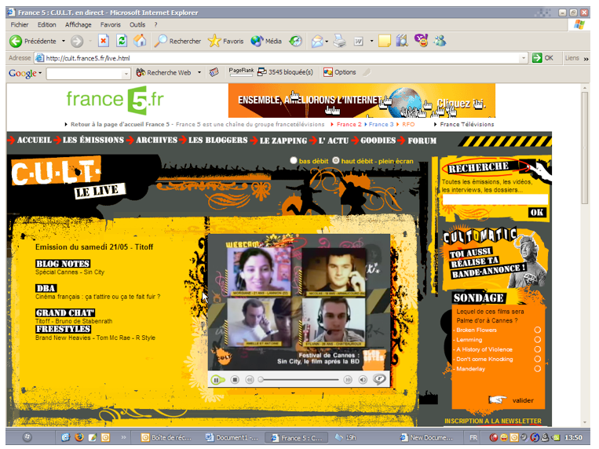Open the Outils menu
The image size is (599, 449).
(137, 24)
